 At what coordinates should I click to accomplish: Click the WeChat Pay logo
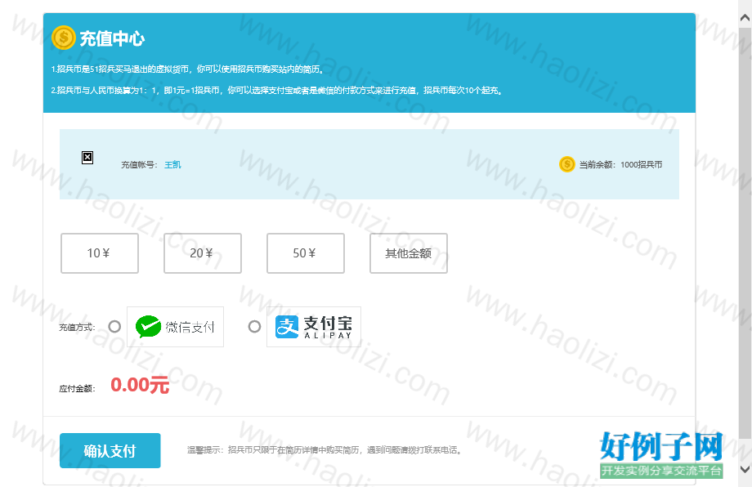click(x=175, y=327)
